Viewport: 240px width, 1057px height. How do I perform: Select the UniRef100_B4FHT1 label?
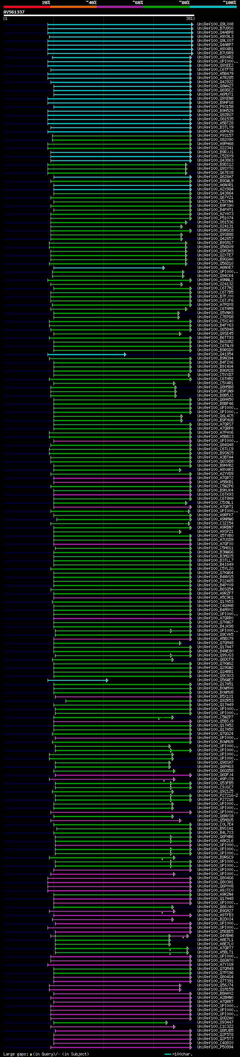[x=215, y=210]
